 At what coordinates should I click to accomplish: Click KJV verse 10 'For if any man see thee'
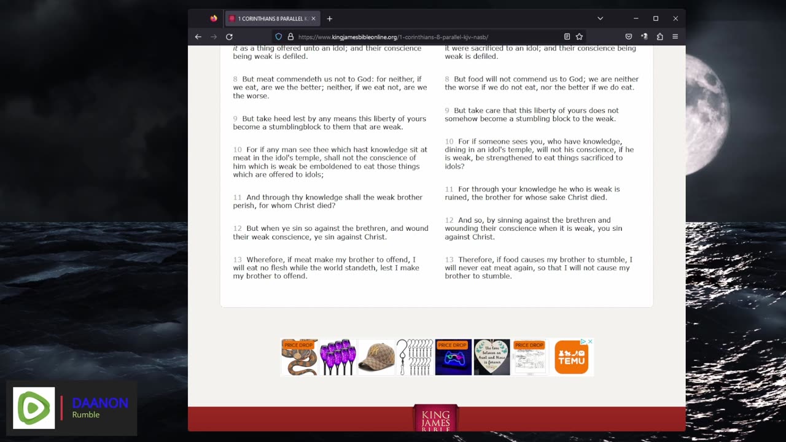tap(330, 162)
